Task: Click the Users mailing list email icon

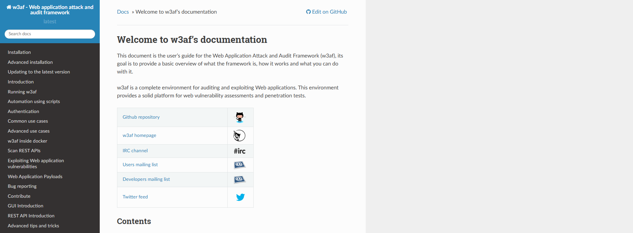Action: coord(239,165)
